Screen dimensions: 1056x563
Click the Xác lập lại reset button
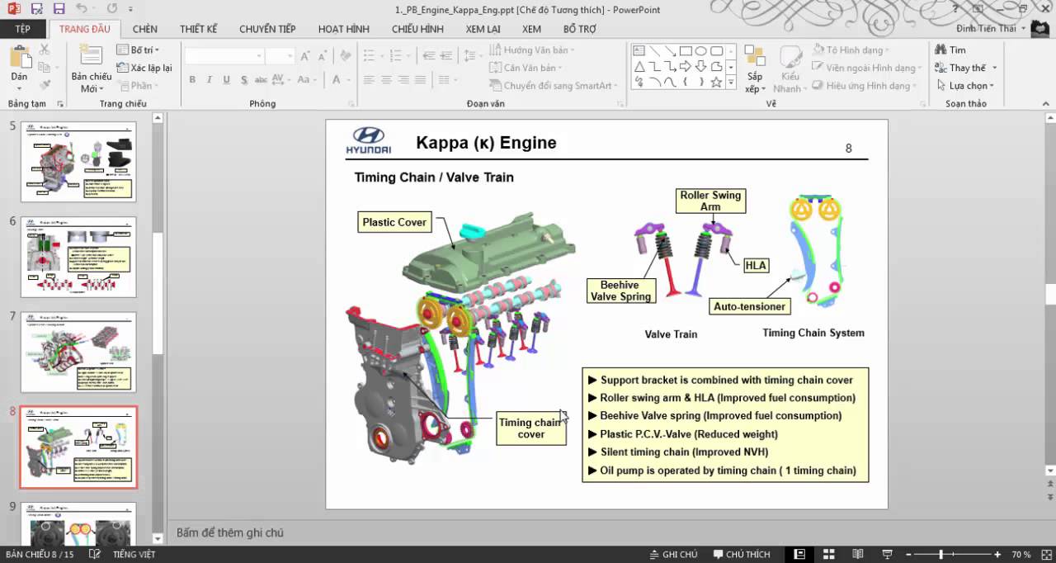144,68
